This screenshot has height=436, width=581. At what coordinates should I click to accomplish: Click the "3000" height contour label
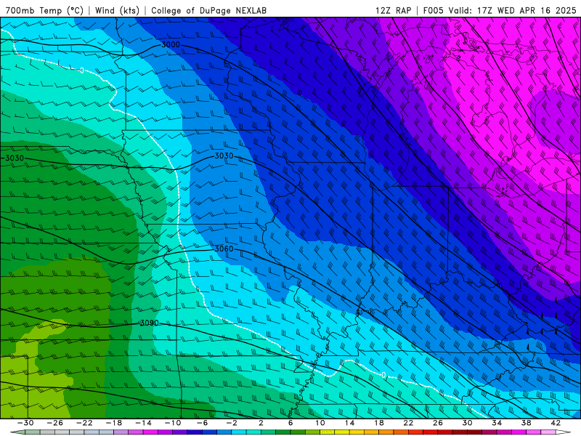[x=171, y=45]
